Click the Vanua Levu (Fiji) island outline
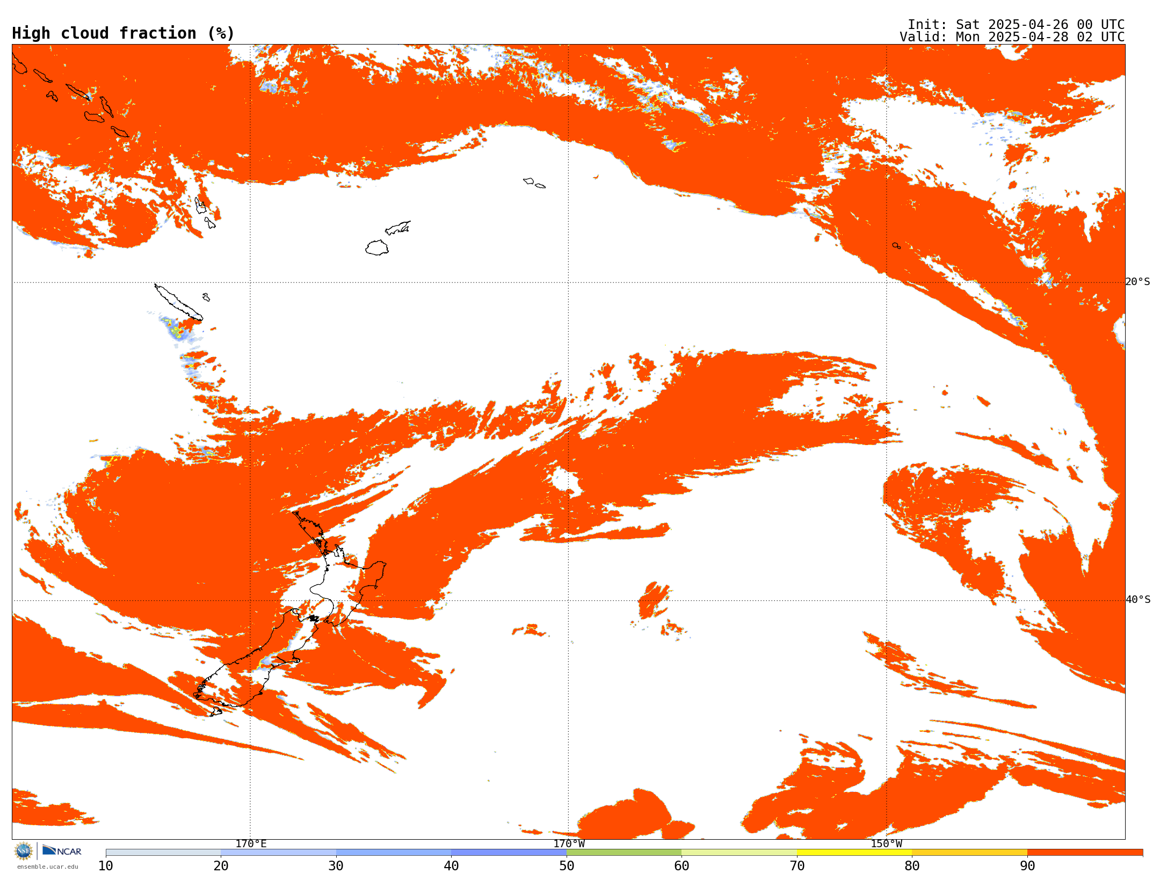Viewport: 1160px width, 873px height. pos(398,228)
